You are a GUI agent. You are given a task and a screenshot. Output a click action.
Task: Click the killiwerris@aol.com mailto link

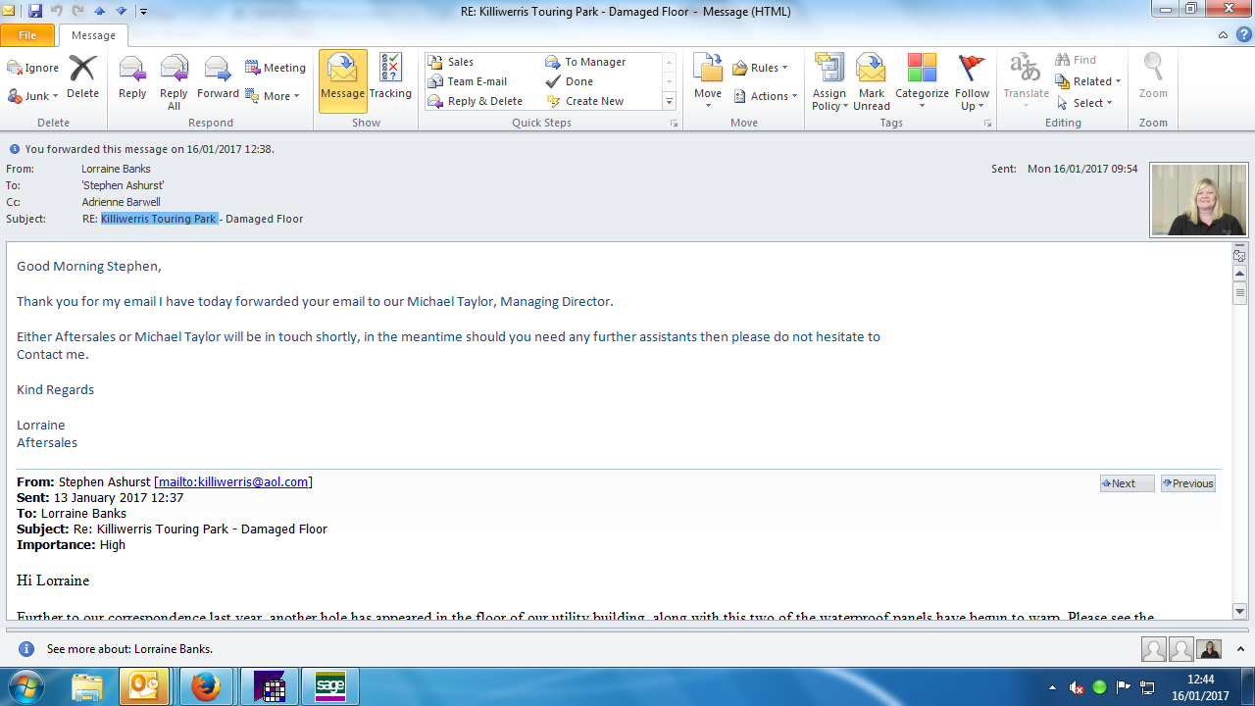(235, 481)
